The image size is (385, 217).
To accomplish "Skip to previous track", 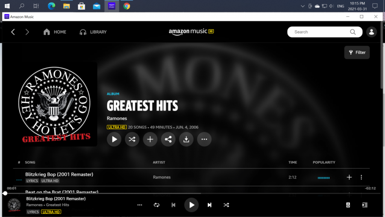I will 173,205.
